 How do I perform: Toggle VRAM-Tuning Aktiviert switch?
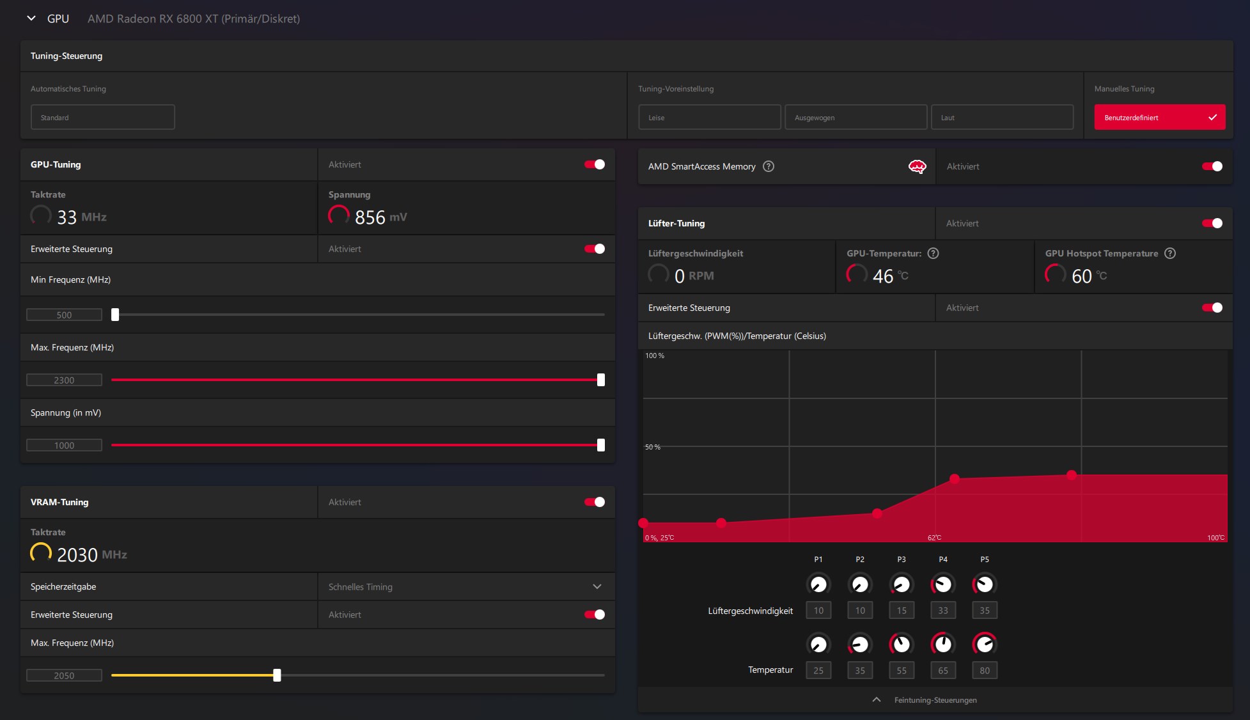594,502
